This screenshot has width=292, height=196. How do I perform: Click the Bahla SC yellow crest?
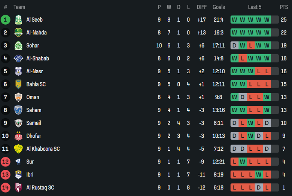click(18, 84)
